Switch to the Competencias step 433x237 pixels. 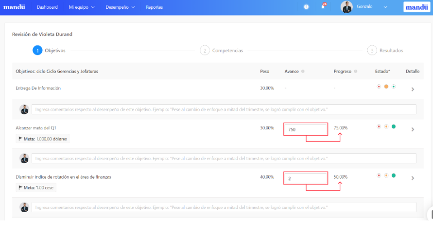coord(227,51)
